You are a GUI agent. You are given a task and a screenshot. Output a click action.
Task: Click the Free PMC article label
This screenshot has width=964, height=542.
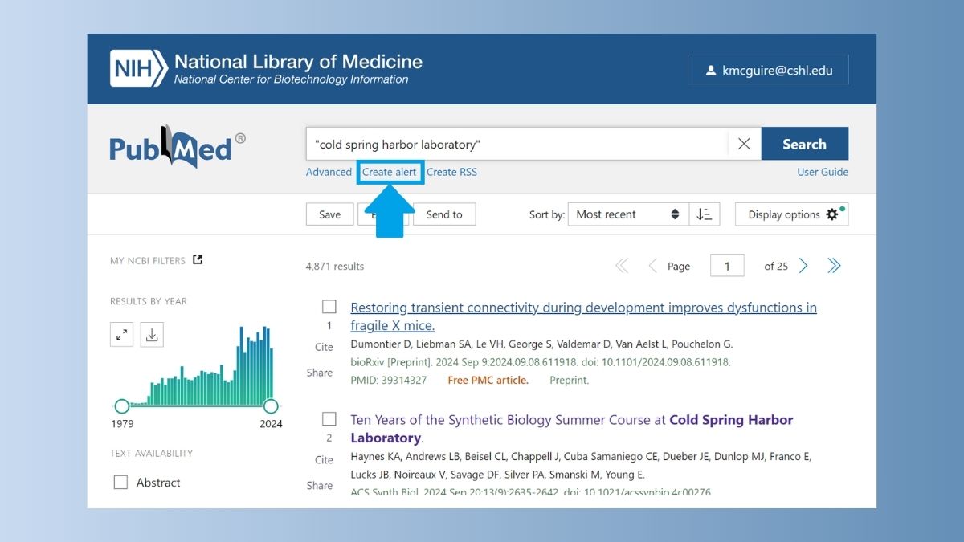click(488, 380)
